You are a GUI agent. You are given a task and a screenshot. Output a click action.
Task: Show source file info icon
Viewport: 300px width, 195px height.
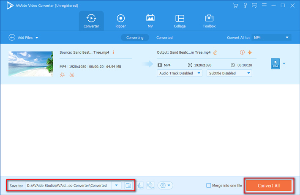click(113, 52)
